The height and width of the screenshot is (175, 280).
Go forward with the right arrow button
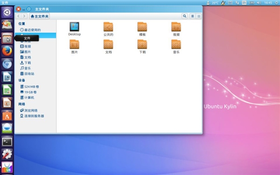click(24, 16)
